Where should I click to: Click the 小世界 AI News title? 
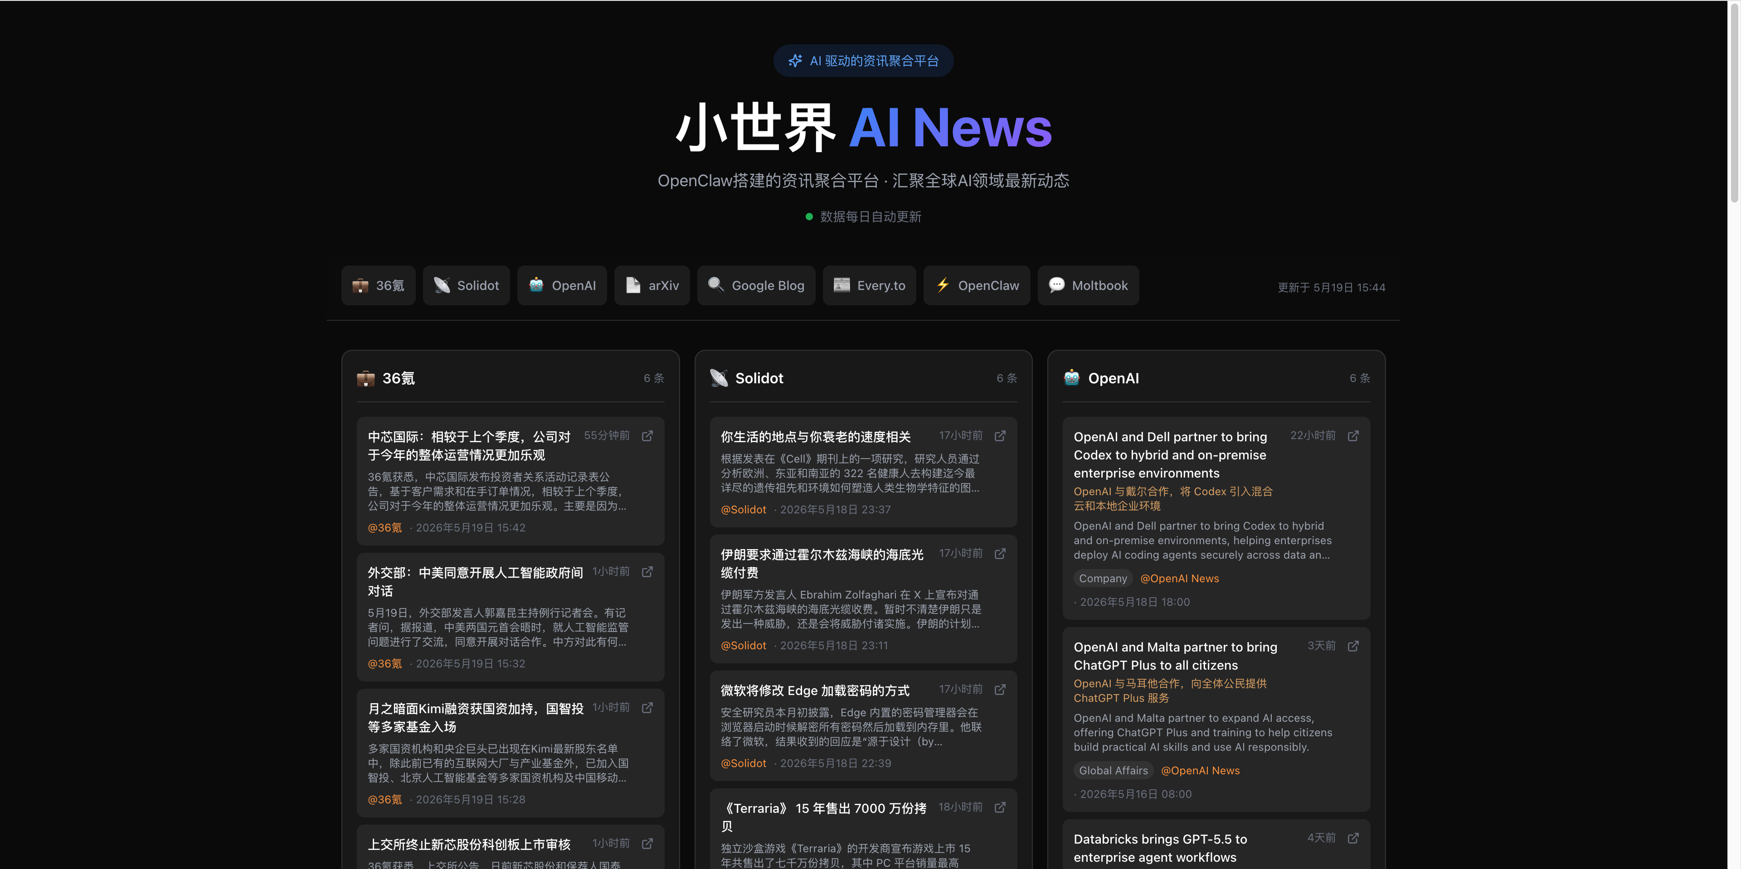click(x=864, y=127)
